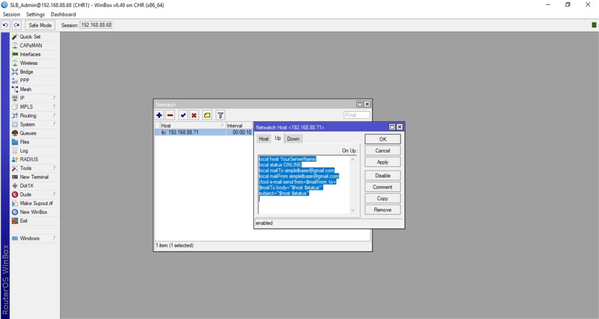Viewport: 599px width, 319px height.
Task: Add comment with yellow note icon in Netwatch
Action: coord(207,115)
